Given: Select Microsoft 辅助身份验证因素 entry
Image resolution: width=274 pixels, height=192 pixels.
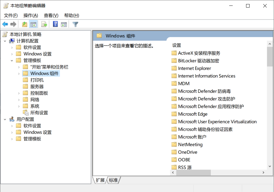Looking at the screenshot, I should [205, 129].
